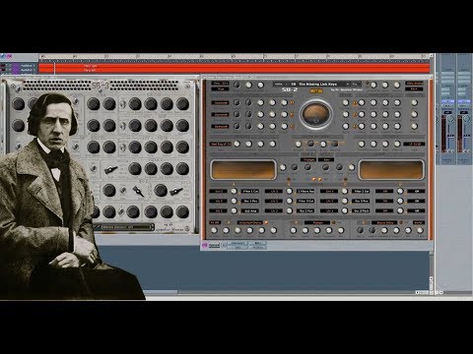Open the 'The Missing Link Keys' preset selector
The width and height of the screenshot is (473, 354).
(317, 85)
